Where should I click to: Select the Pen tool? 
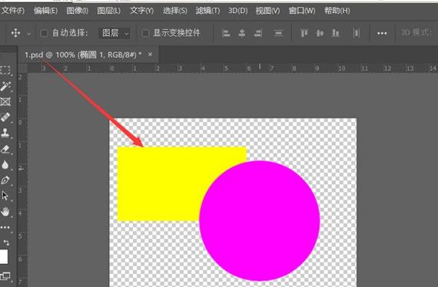(x=5, y=180)
